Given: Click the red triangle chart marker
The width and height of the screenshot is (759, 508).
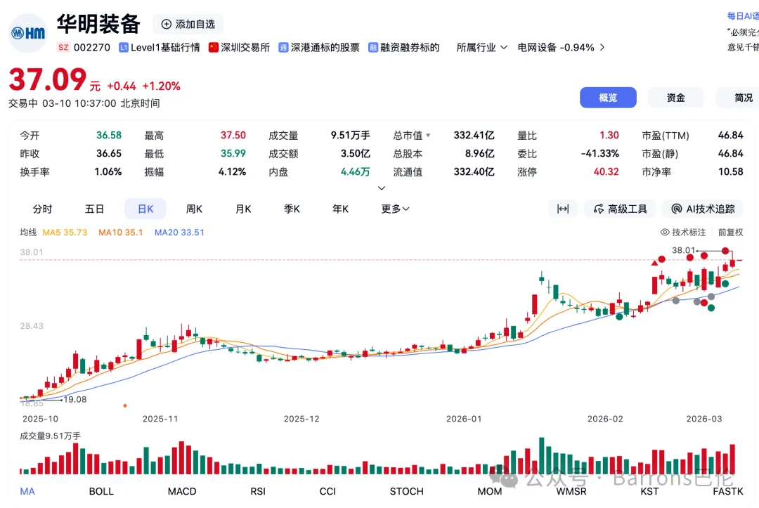Looking at the screenshot, I should point(654,263).
